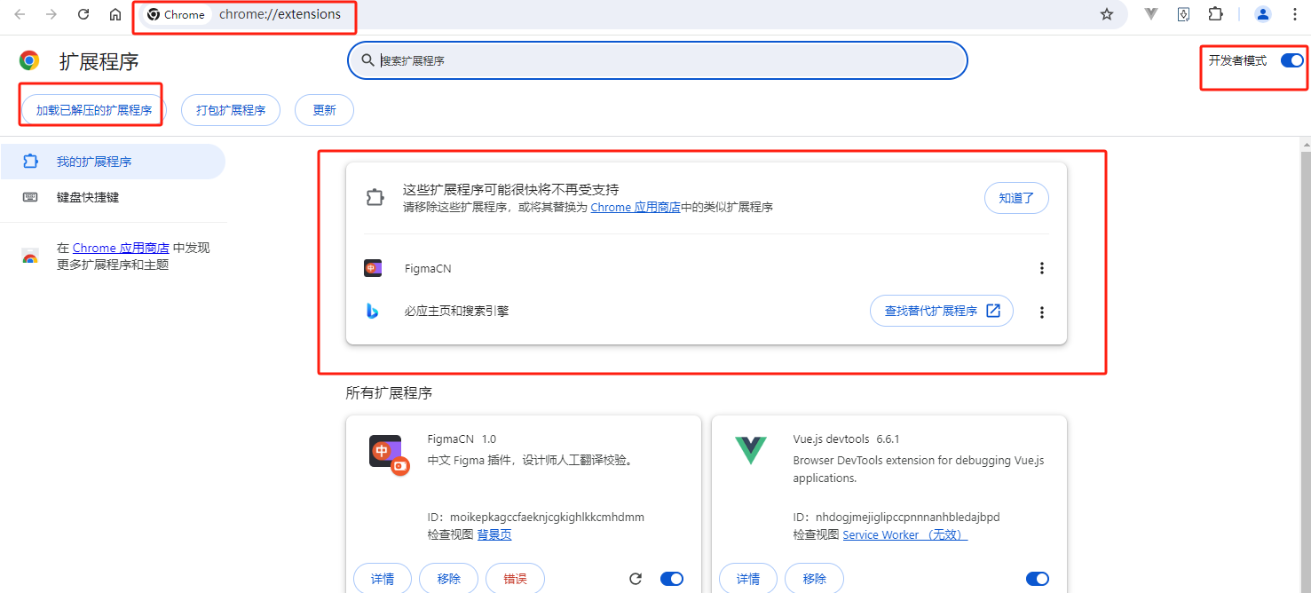Click the puzzle icon in warning card
This screenshot has width=1311, height=593.
pos(375,197)
